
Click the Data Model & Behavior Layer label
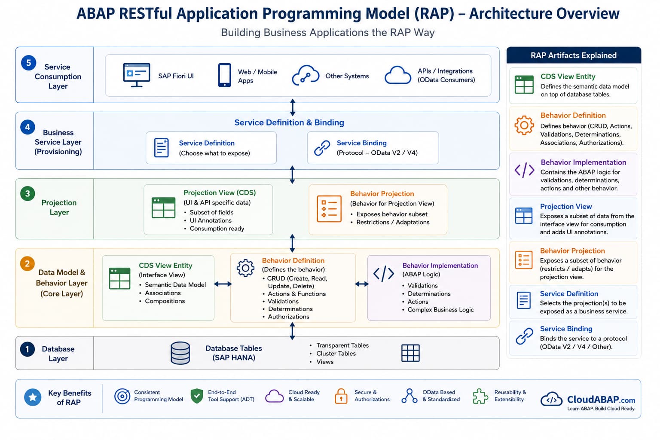click(x=62, y=283)
